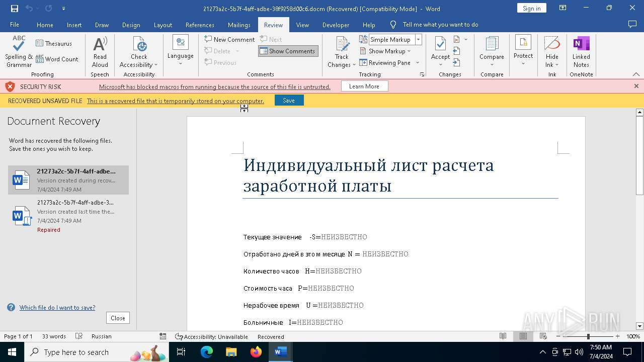This screenshot has height=362, width=644.
Task: Open Spelling & Grammar check
Action: click(19, 52)
